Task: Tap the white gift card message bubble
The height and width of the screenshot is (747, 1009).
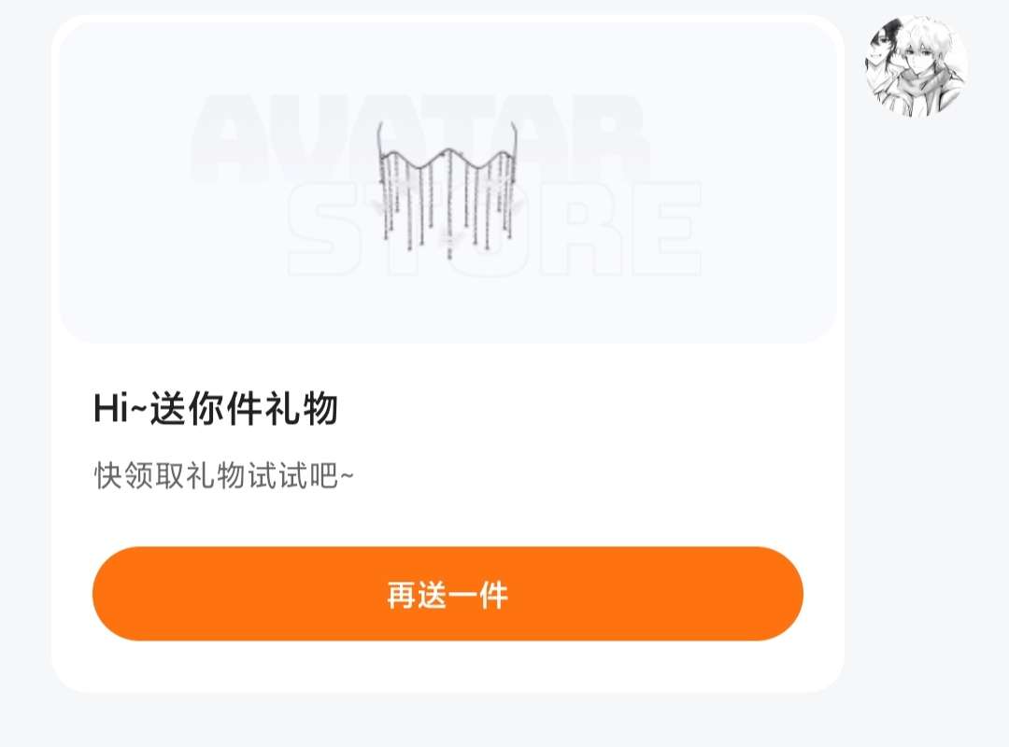Action: click(448, 353)
